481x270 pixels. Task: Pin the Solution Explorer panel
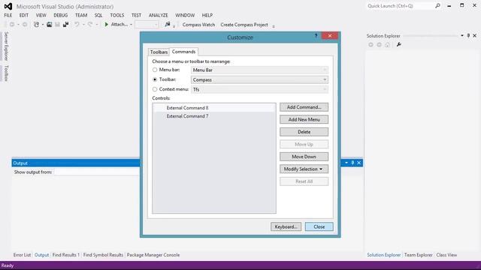click(468, 36)
